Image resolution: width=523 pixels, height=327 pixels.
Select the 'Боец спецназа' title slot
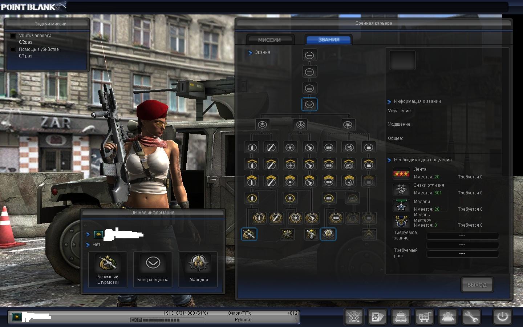point(153,270)
